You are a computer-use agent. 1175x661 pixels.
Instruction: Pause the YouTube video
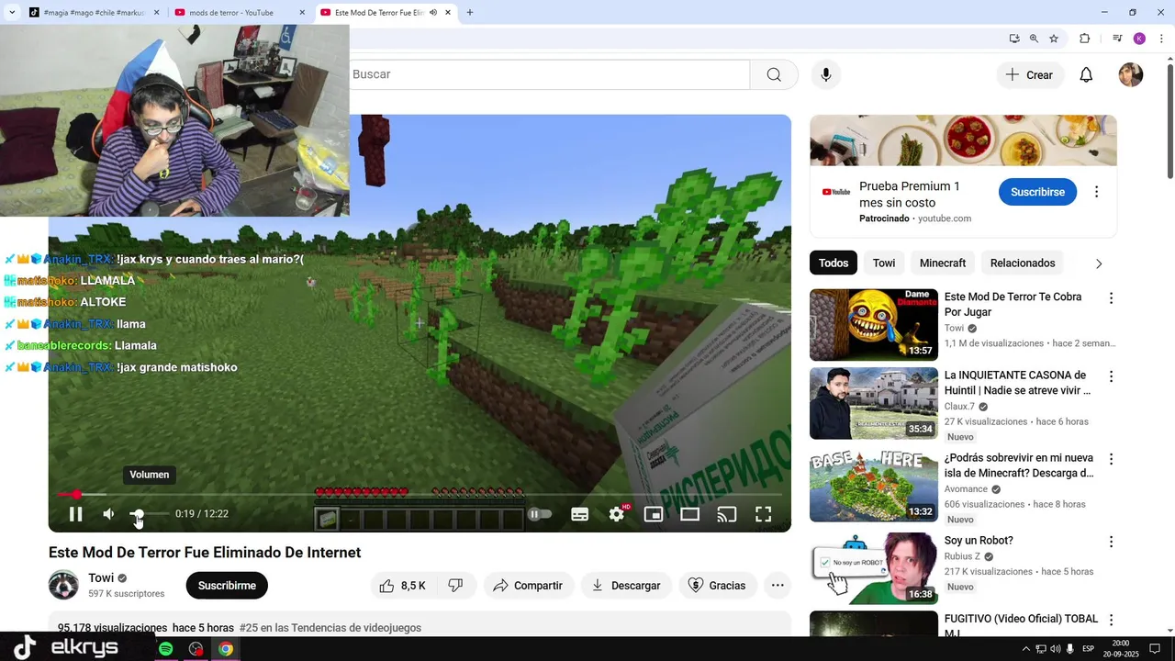[75, 514]
